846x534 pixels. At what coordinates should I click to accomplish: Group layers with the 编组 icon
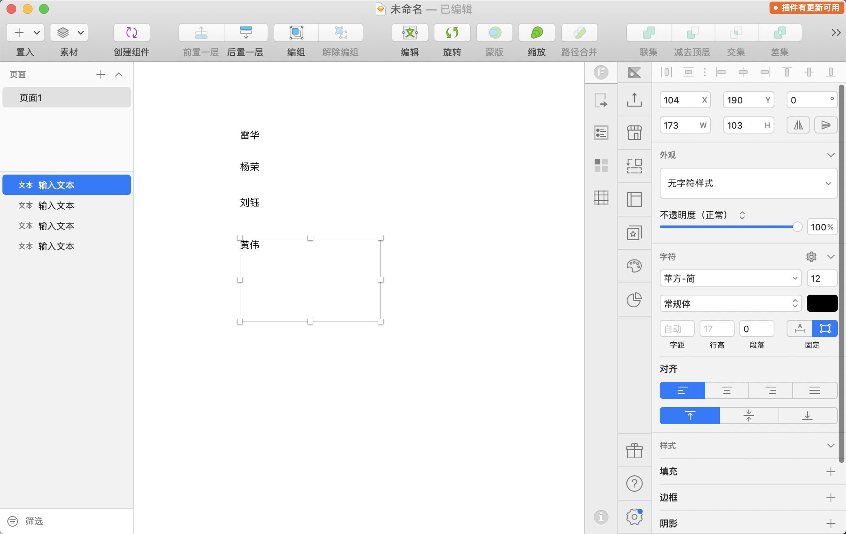point(297,33)
